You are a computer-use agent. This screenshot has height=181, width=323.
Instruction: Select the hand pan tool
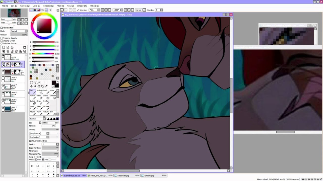pyautogui.click(x=42, y=86)
